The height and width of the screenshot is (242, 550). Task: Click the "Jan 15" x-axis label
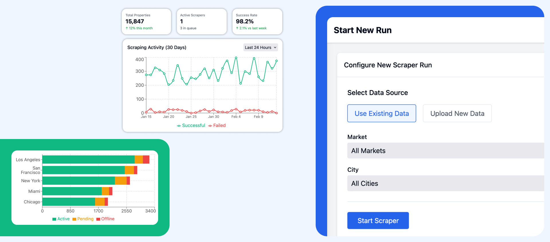pos(146,117)
